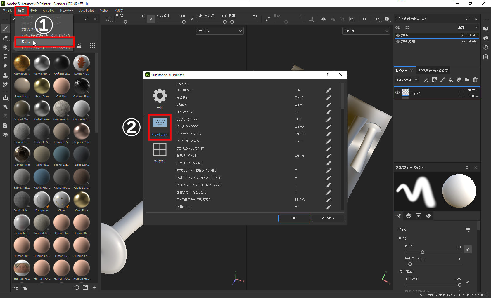Click the インク流量 slider handle in top toolbar
The image size is (491, 298).
click(184, 22)
